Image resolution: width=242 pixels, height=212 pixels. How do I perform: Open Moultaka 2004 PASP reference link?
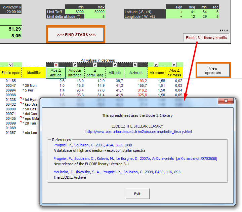117,172
